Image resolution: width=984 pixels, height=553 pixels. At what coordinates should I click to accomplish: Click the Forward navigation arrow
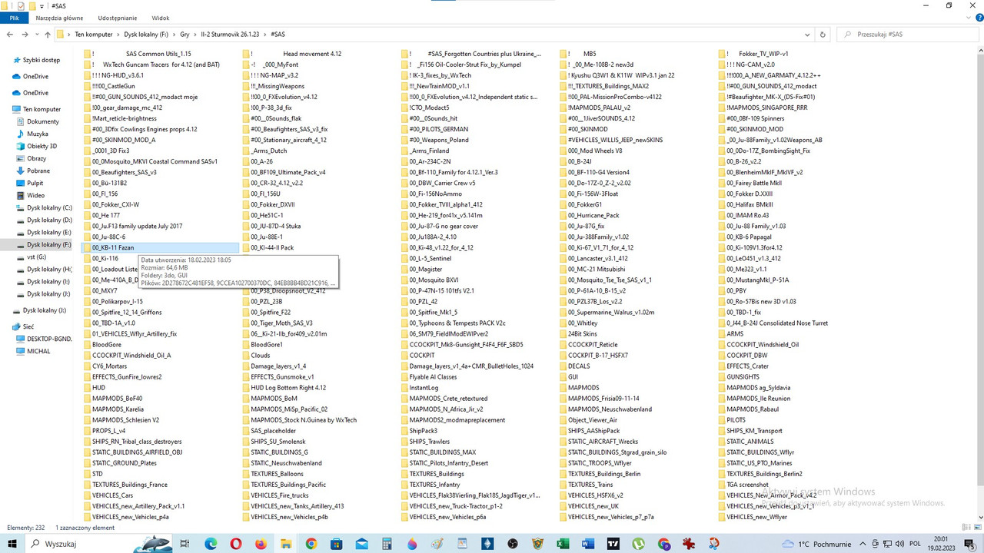pos(25,35)
